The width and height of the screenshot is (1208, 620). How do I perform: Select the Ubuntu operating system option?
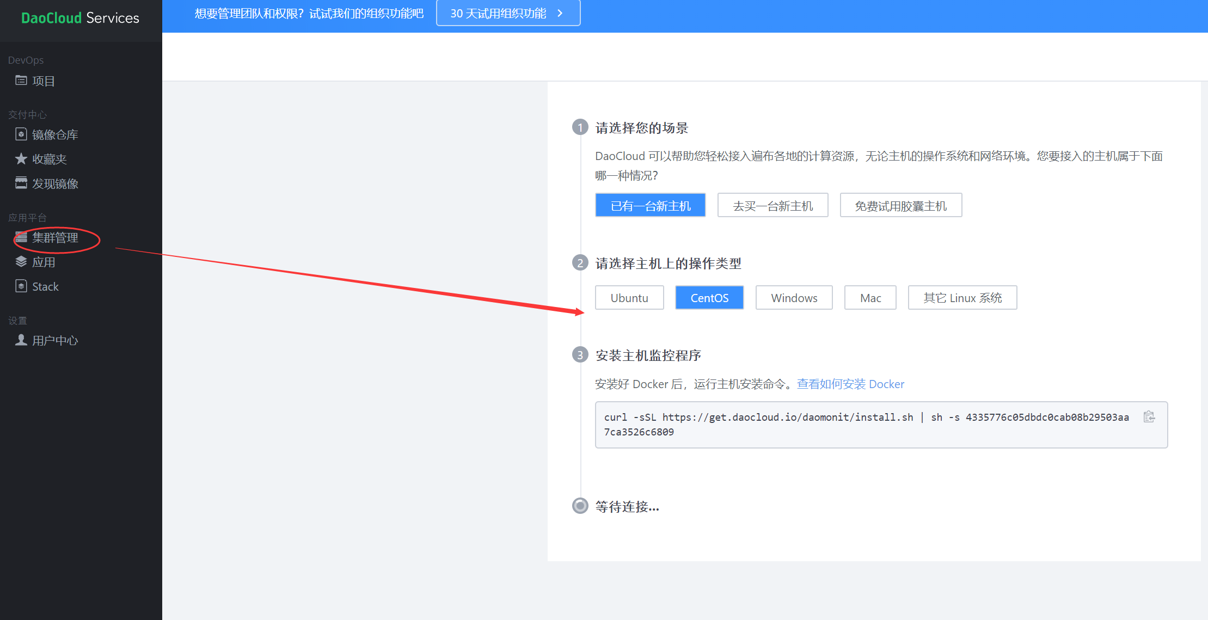629,298
